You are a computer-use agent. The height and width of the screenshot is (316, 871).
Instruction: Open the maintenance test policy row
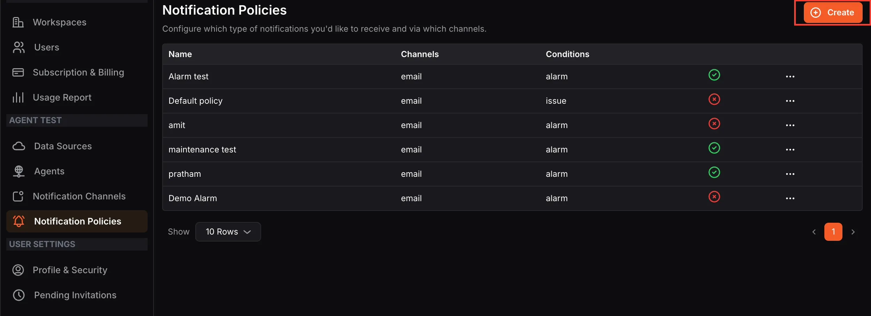[512, 150]
